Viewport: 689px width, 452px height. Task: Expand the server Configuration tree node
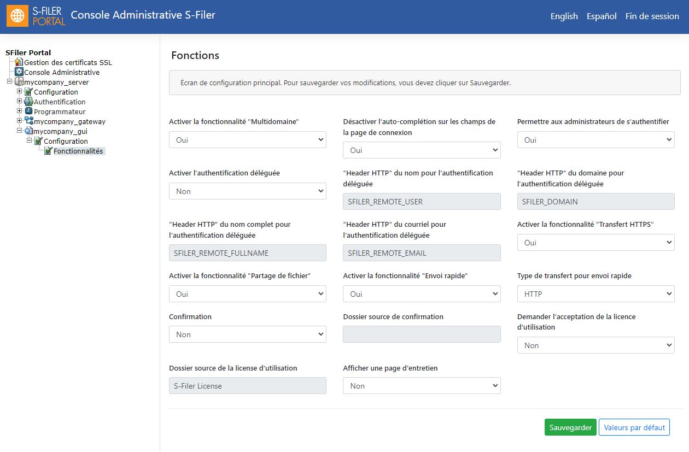point(20,91)
